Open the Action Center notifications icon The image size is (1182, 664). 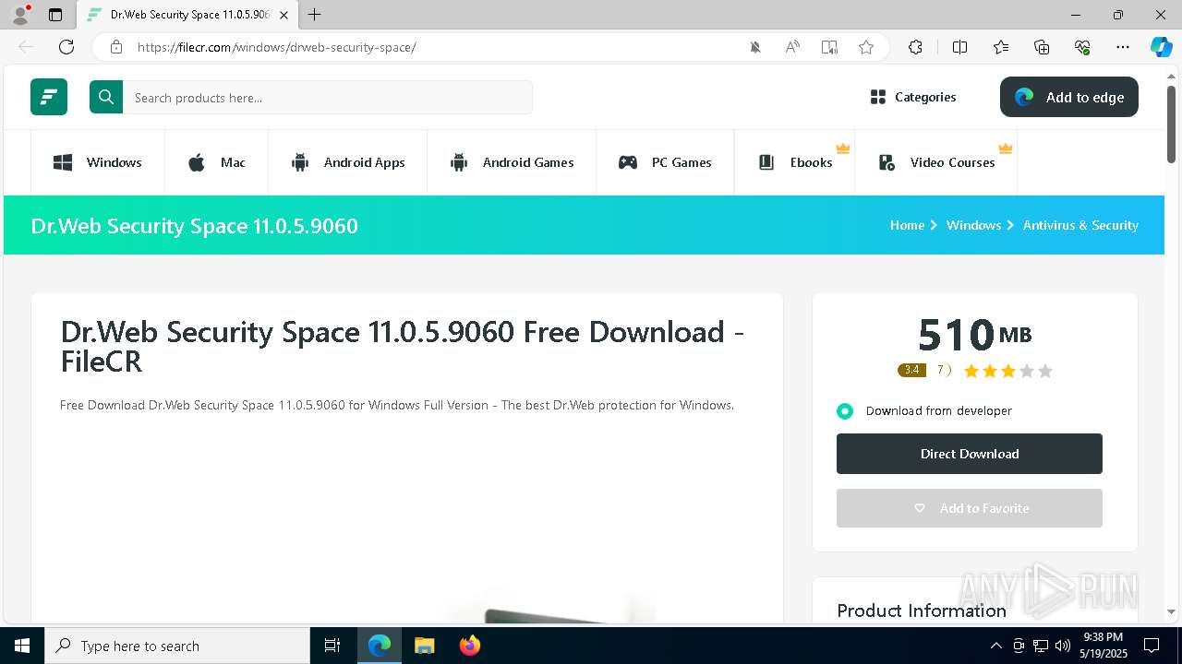pyautogui.click(x=1152, y=646)
